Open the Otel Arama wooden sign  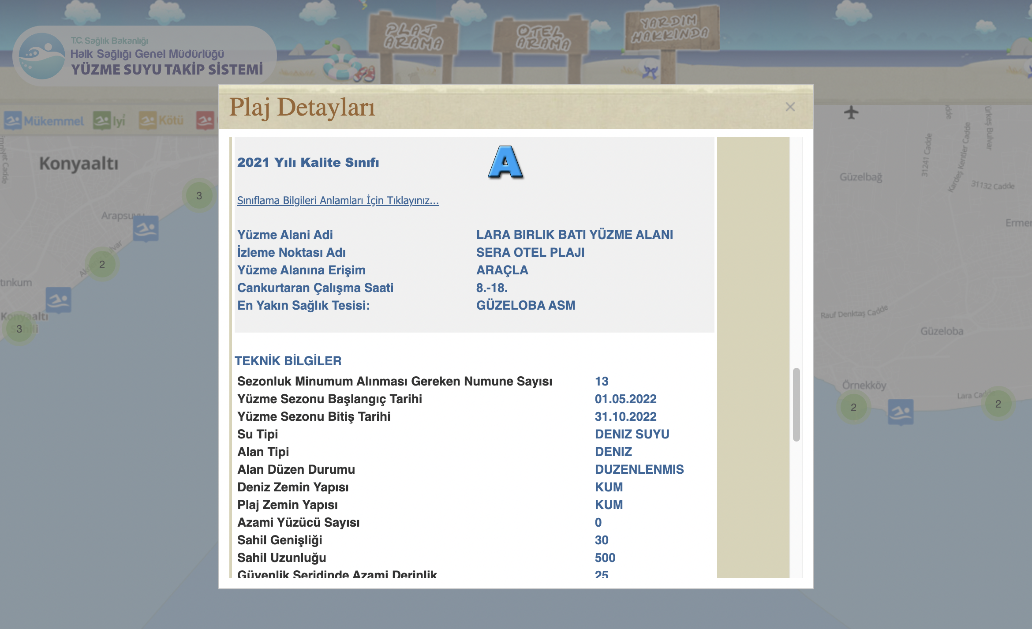tap(543, 37)
